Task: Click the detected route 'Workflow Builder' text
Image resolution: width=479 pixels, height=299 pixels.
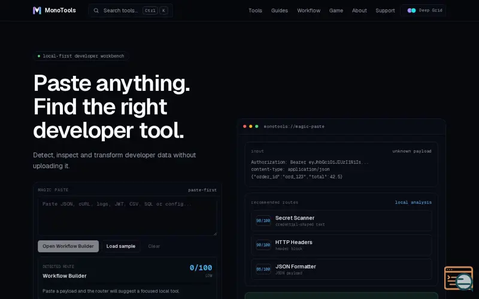Action: 65,276
